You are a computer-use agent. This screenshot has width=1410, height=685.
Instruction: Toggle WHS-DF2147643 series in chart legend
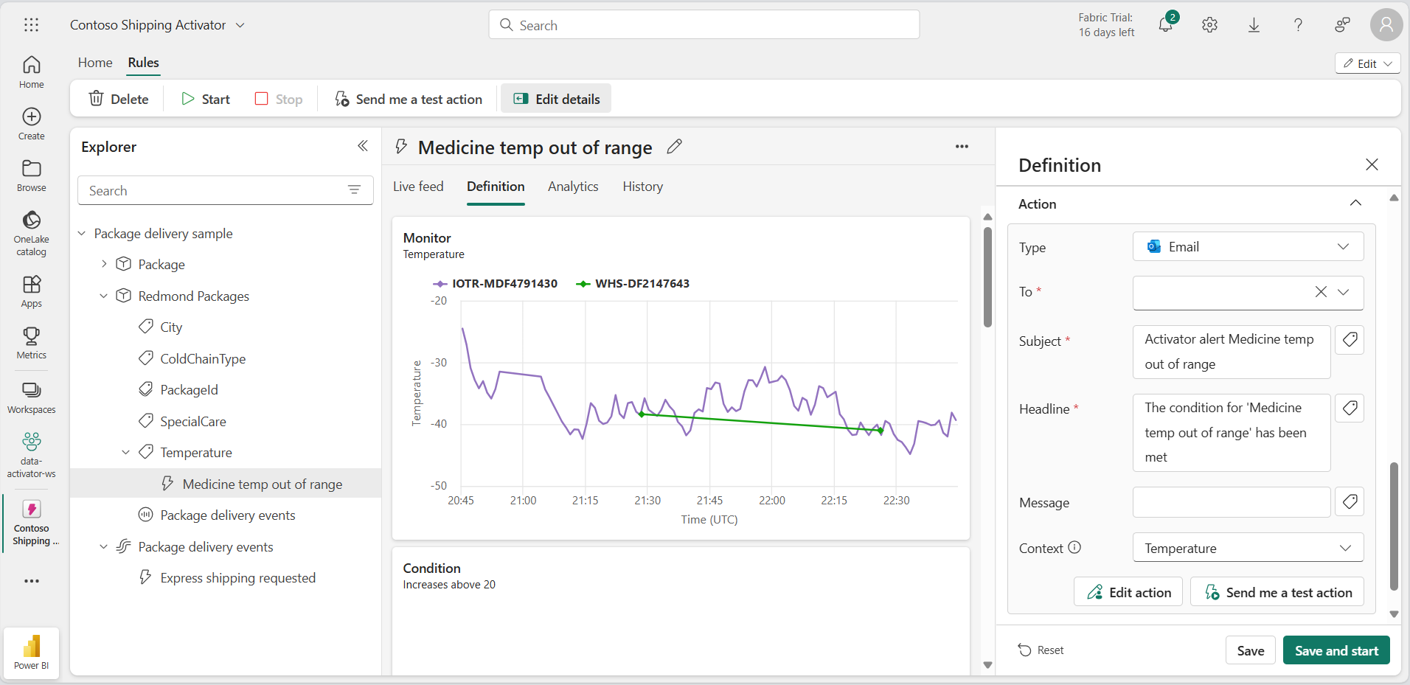(x=633, y=284)
